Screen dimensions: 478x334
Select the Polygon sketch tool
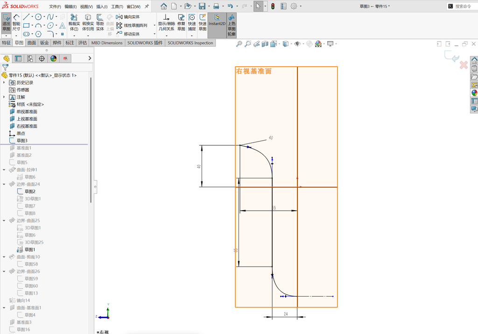[38, 34]
